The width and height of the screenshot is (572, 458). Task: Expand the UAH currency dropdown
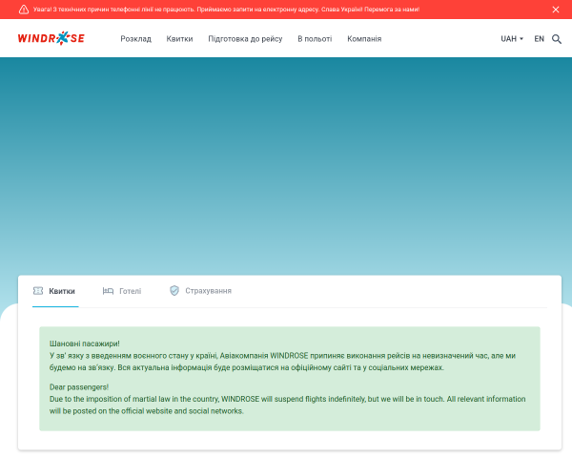pos(512,39)
